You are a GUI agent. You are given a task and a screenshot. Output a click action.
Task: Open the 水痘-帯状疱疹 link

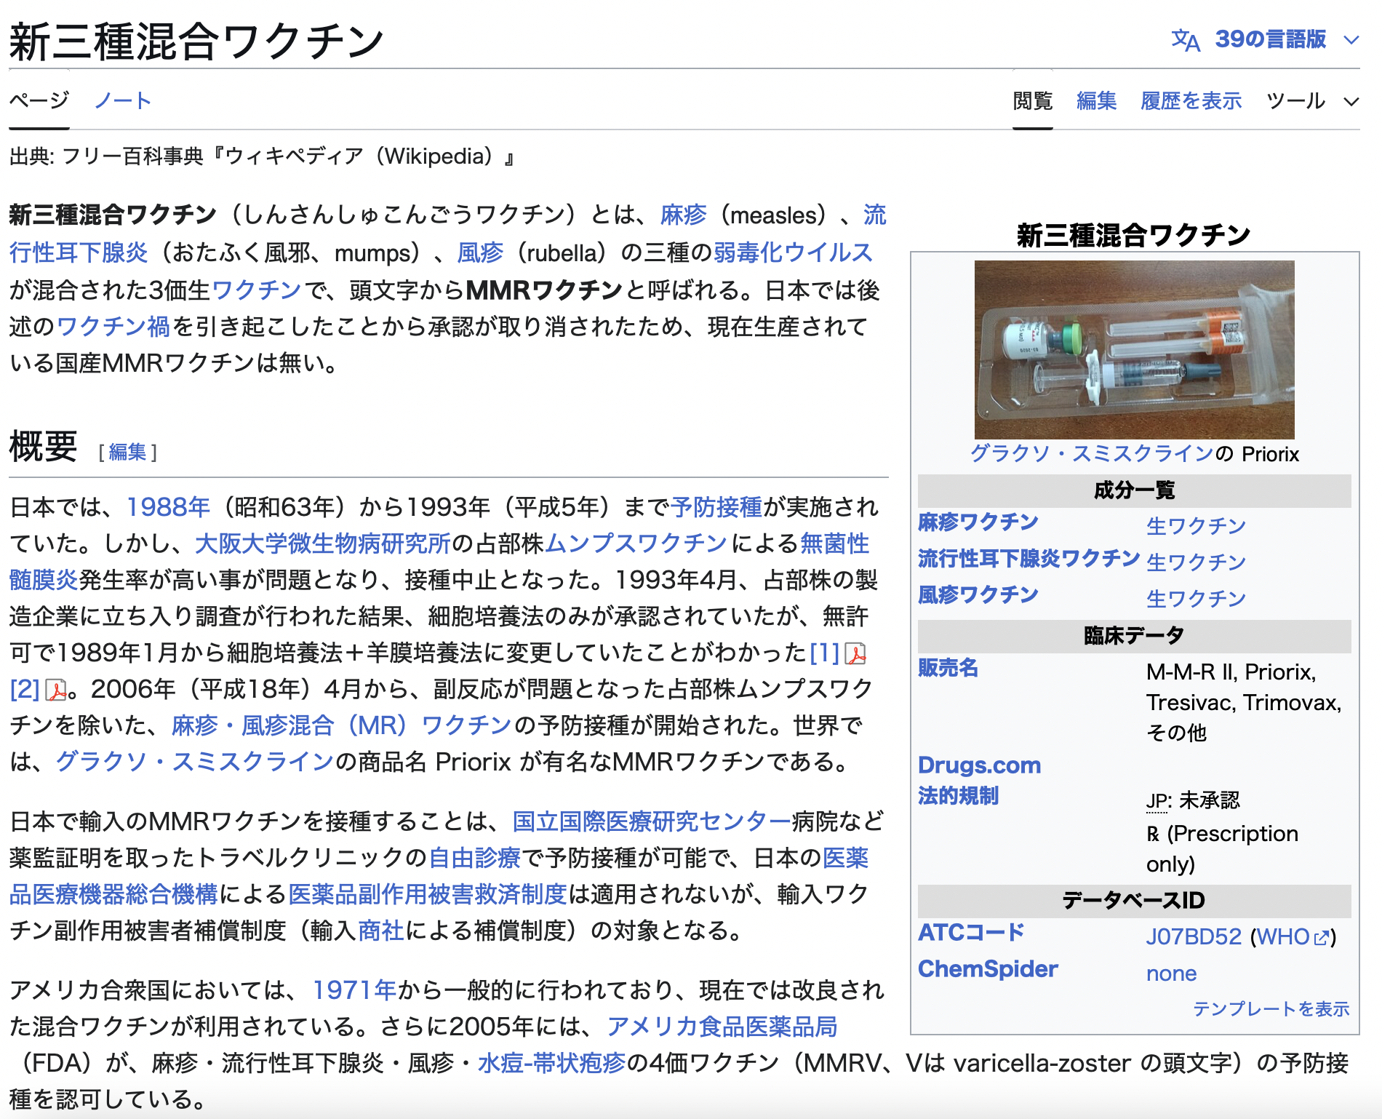point(551,1063)
